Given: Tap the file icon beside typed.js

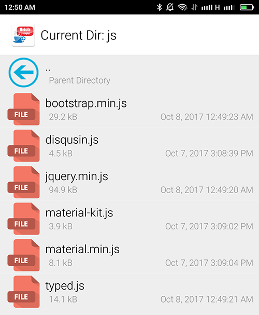Looking at the screenshot, I should 23,292.
